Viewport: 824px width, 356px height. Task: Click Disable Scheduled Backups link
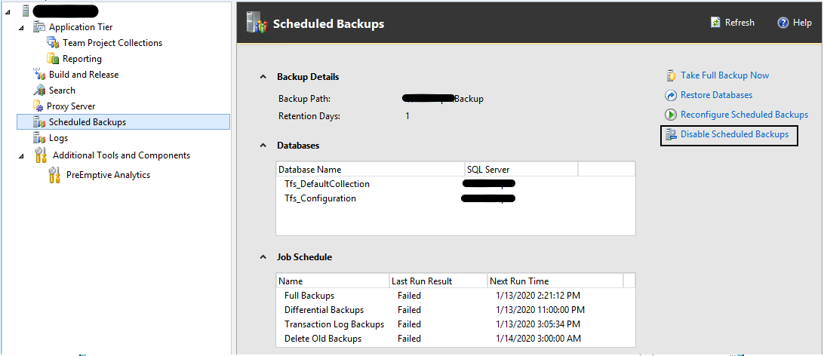735,134
